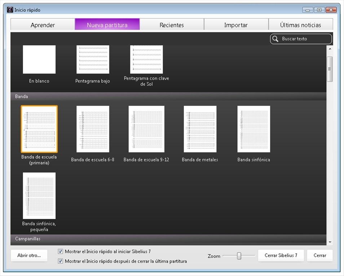Expand the Campanillas category header
The image size is (344, 276).
pos(168,239)
